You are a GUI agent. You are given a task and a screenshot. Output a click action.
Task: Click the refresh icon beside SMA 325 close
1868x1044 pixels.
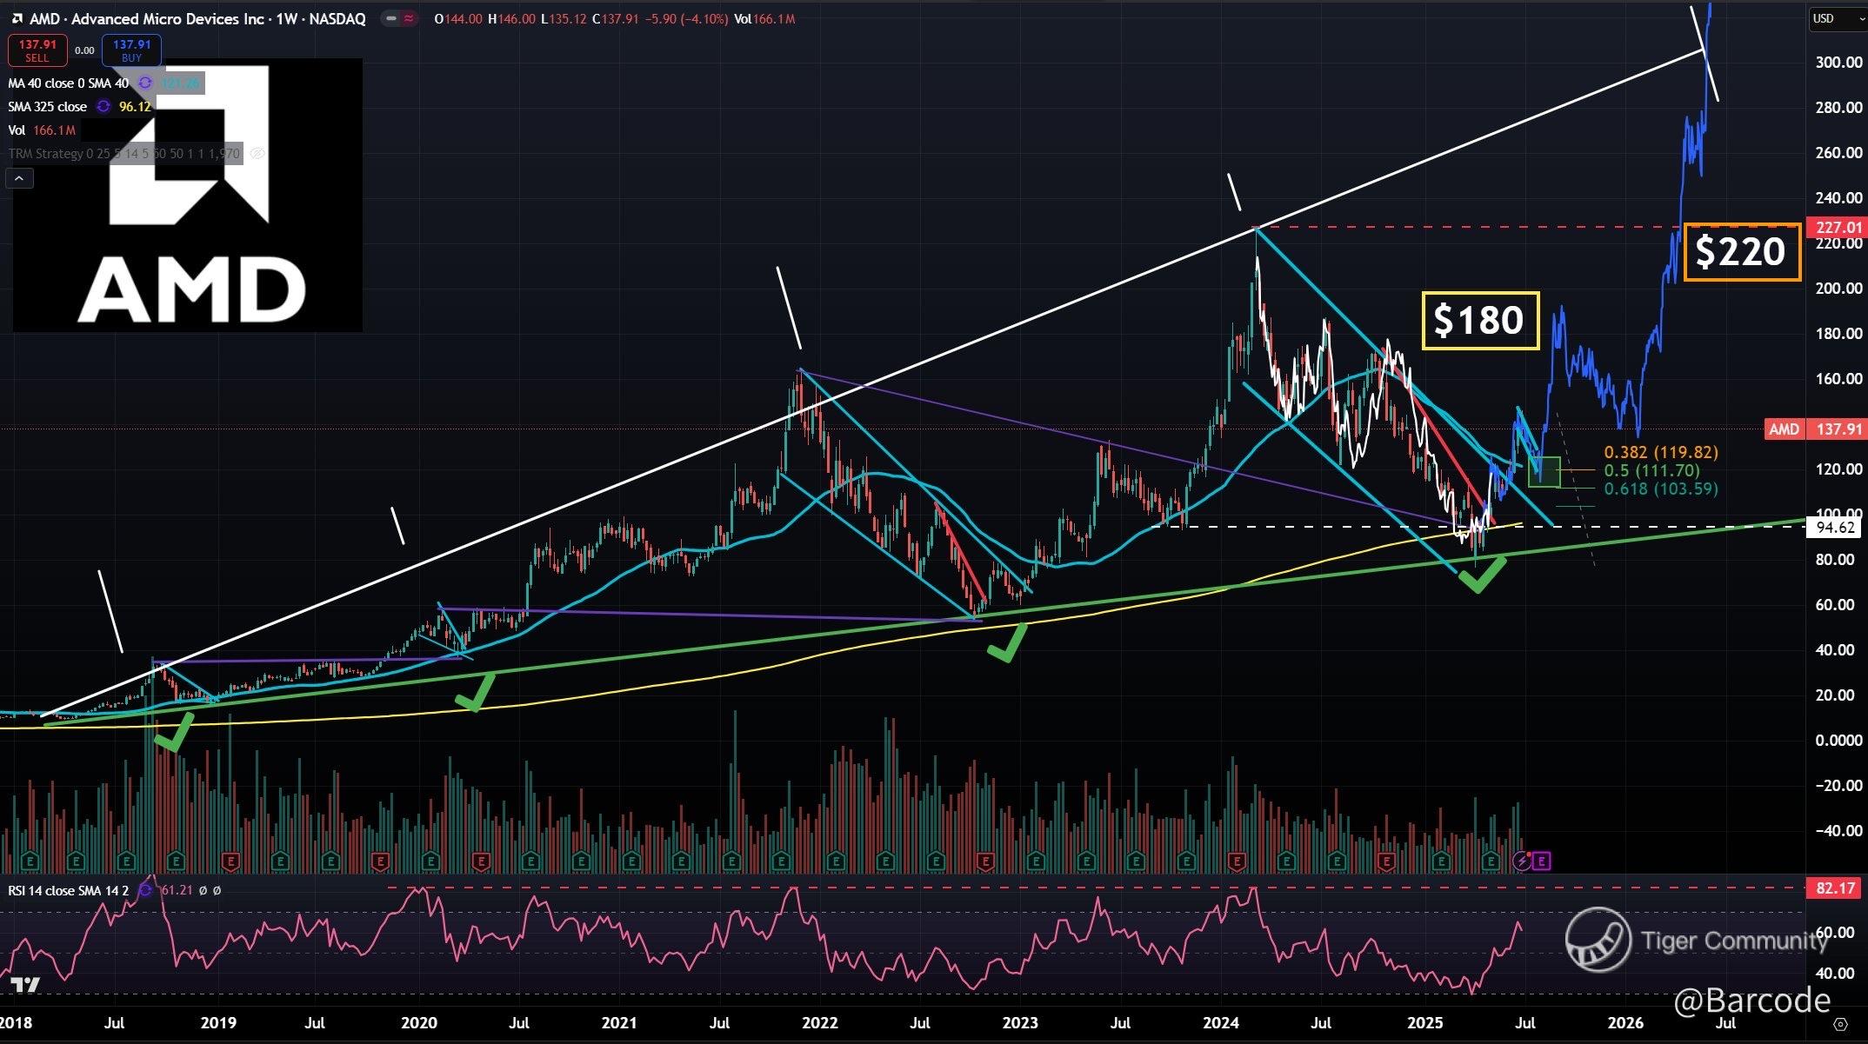(103, 107)
